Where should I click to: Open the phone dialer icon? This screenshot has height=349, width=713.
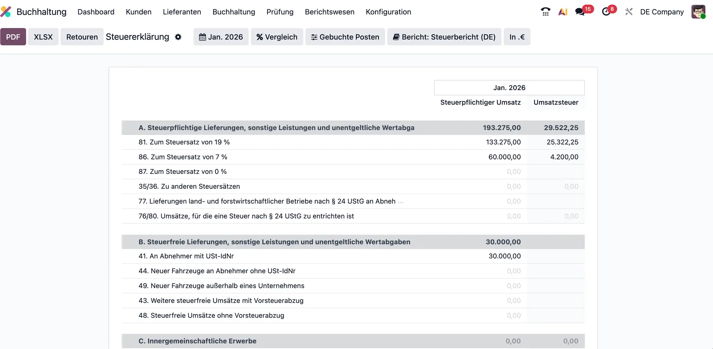point(545,12)
